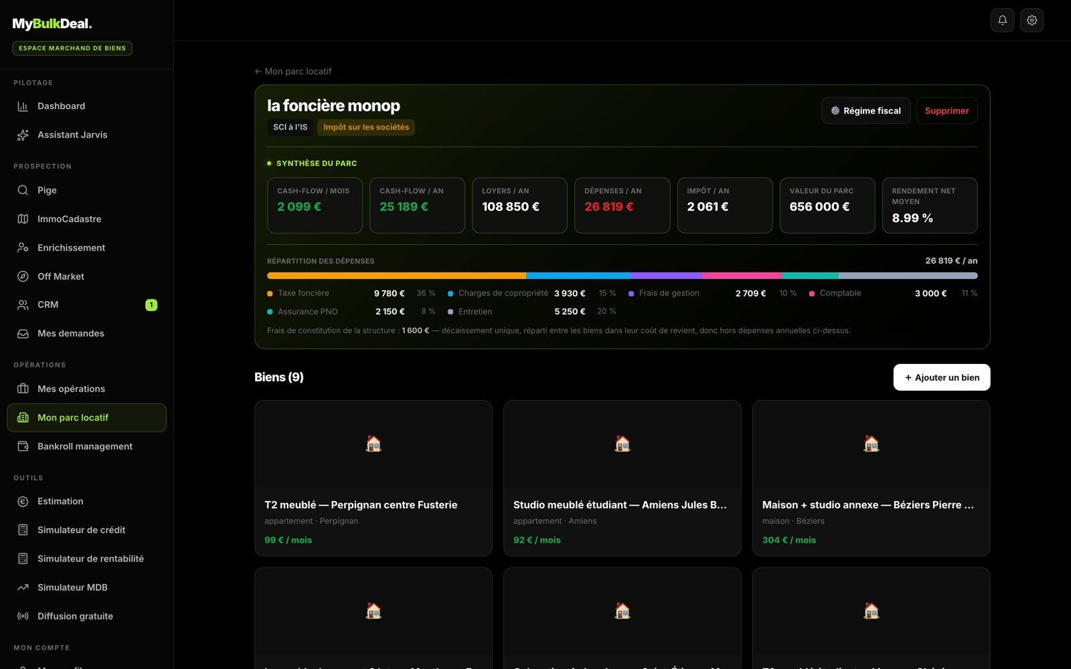Viewport: 1071px width, 669px height.
Task: Click the Loyers / an 108 850 € tile
Action: click(x=519, y=205)
